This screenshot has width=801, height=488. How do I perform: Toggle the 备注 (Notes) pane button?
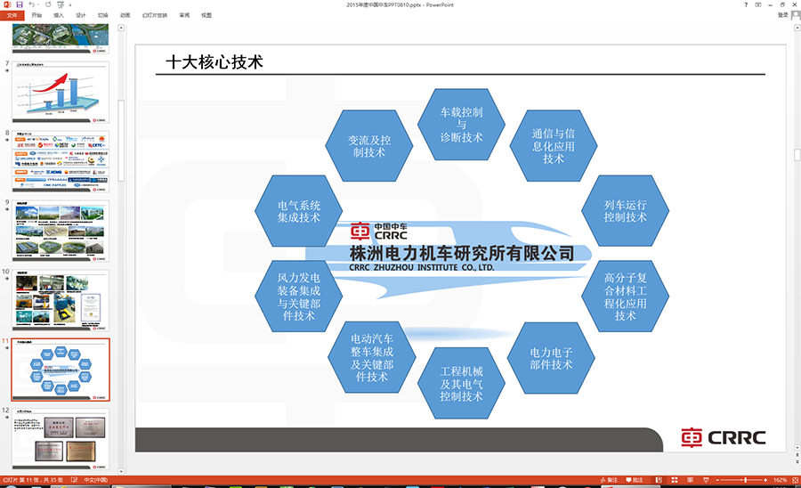pyautogui.click(x=609, y=480)
